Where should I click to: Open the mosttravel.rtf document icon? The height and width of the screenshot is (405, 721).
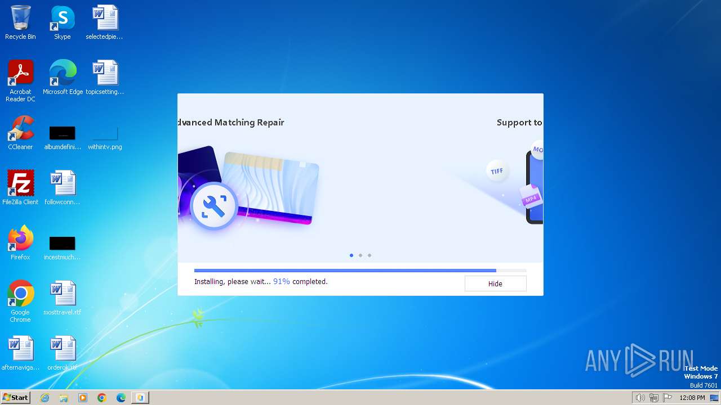point(63,298)
